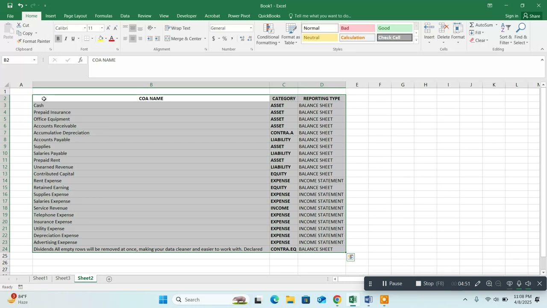Expand the Name Box dropdown arrow
547x308 pixels.
coord(34,60)
